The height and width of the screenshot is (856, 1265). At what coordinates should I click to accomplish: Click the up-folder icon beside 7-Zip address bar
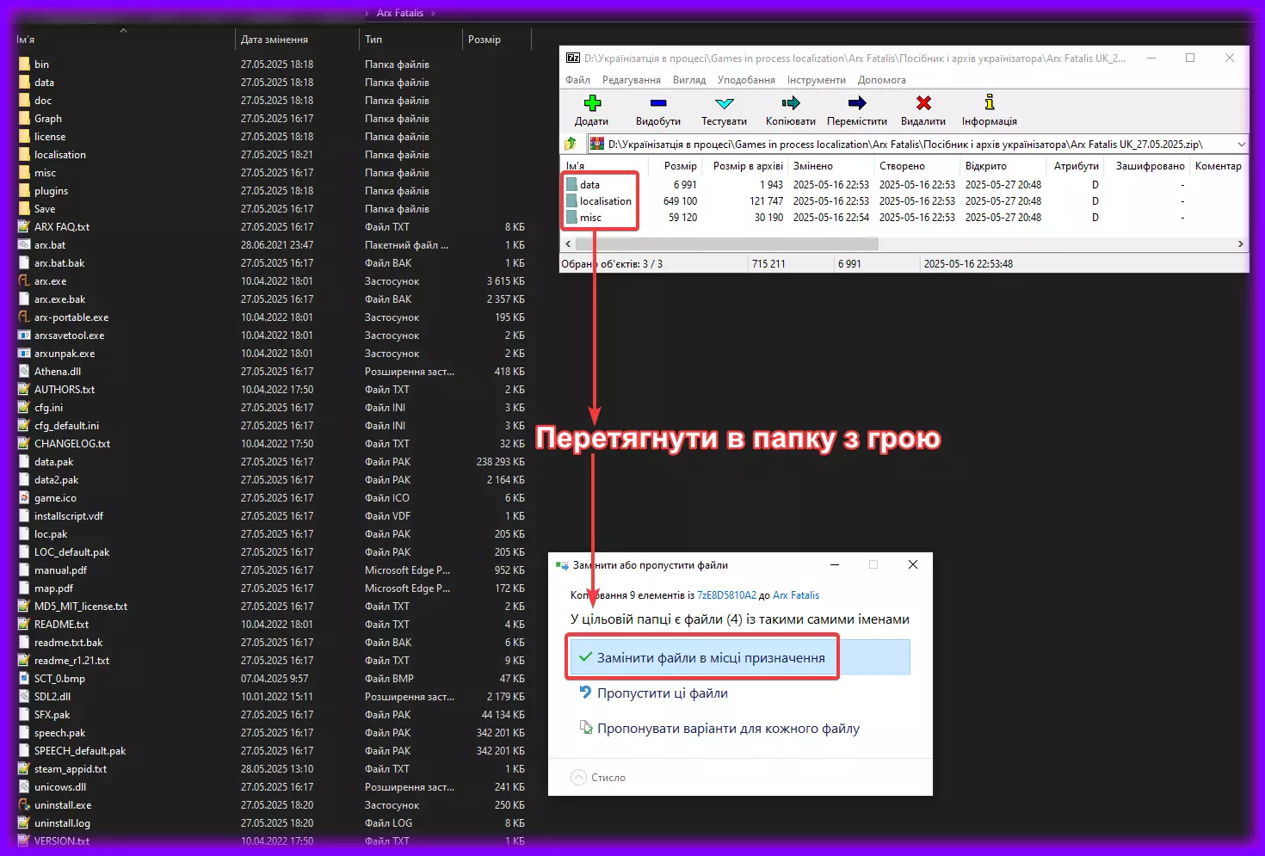(x=571, y=144)
